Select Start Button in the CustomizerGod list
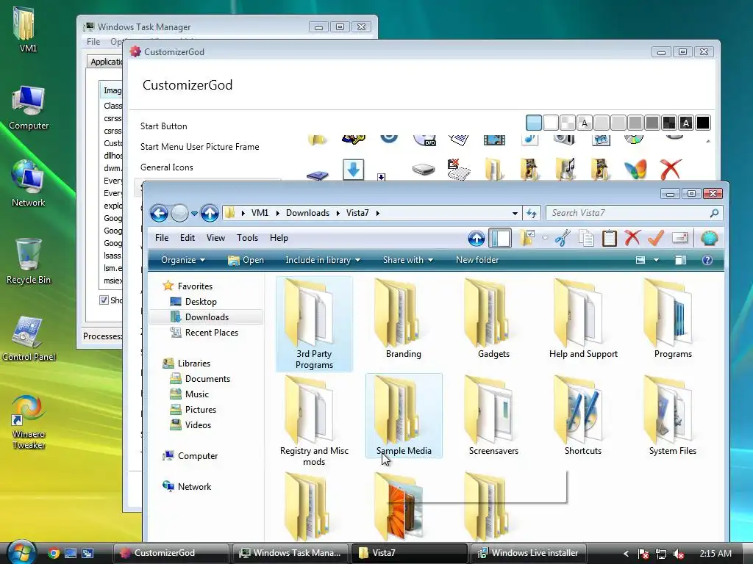 pyautogui.click(x=164, y=126)
